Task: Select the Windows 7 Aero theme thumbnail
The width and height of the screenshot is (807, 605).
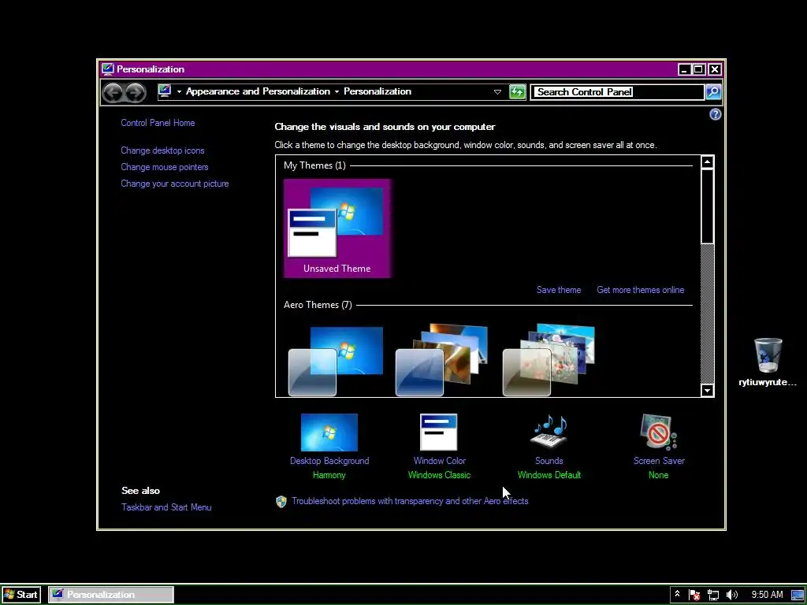Action: click(336, 361)
